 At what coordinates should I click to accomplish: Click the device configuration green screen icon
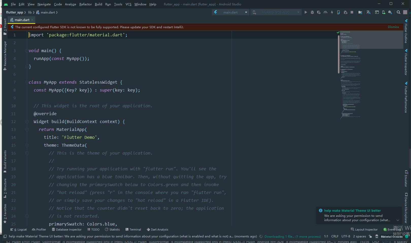pyautogui.click(x=377, y=12)
